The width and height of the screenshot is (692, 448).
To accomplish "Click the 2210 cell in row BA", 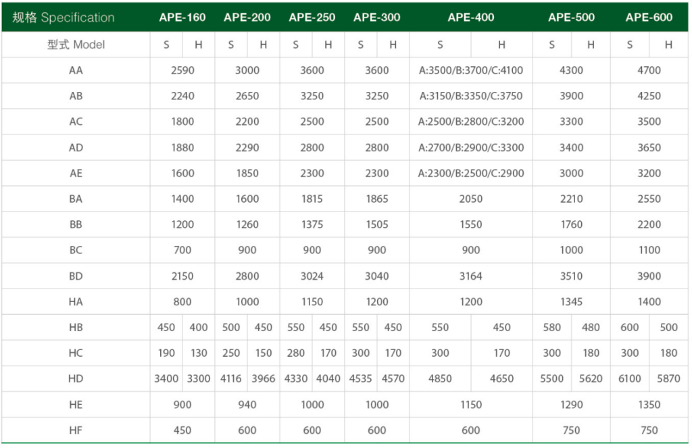I will [572, 199].
